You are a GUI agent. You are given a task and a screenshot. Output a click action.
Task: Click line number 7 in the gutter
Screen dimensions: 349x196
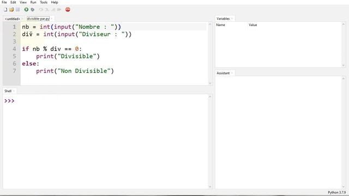(15, 71)
